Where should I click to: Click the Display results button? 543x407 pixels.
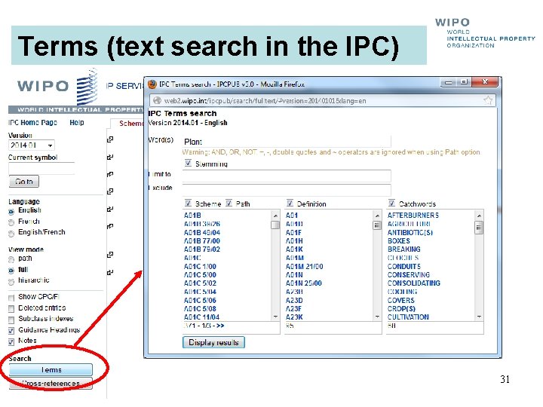[x=213, y=342]
